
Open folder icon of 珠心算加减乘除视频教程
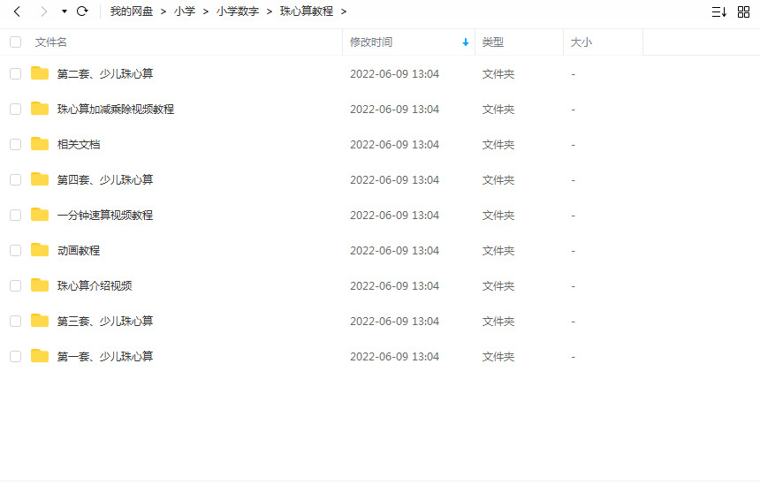click(x=40, y=109)
